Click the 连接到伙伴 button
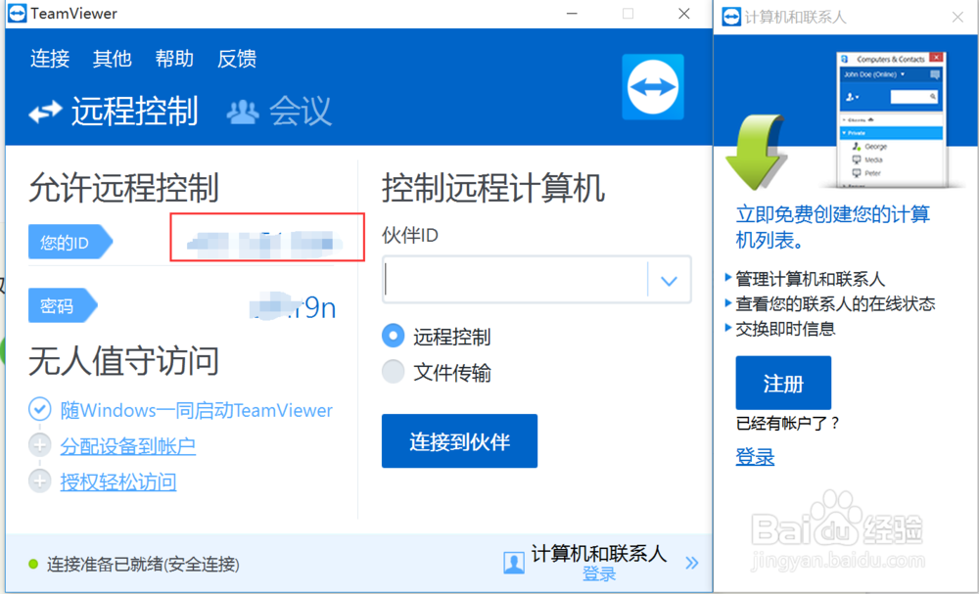Viewport: 979px width, 594px height. pyautogui.click(x=459, y=441)
